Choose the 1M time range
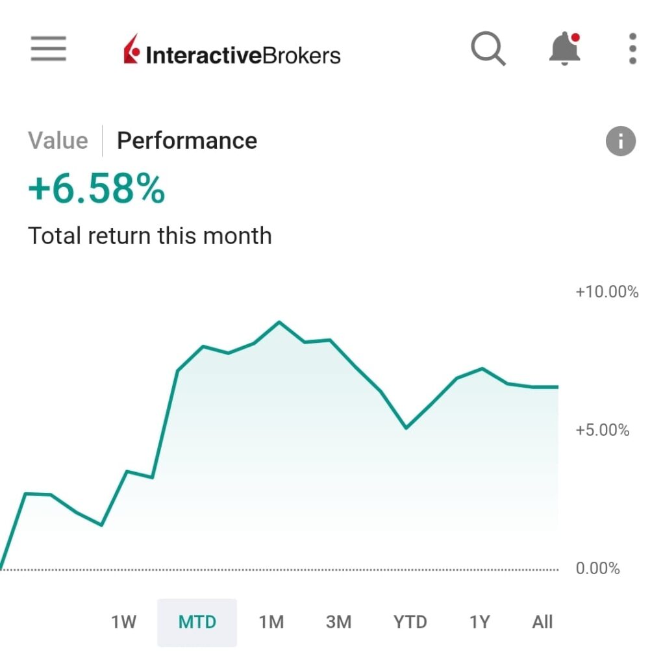 pyautogui.click(x=271, y=622)
